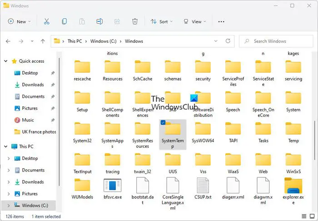This screenshot has width=318, height=221.
Task: Click the Paste clipboard icon
Action: click(x=82, y=21)
